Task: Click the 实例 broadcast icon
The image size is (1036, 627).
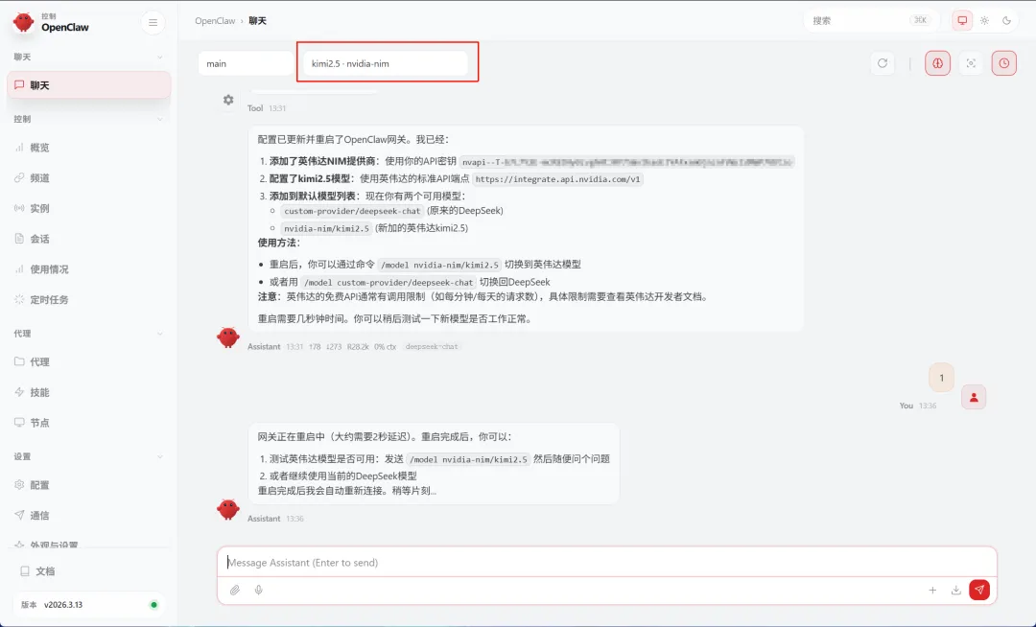Action: pyautogui.click(x=19, y=208)
